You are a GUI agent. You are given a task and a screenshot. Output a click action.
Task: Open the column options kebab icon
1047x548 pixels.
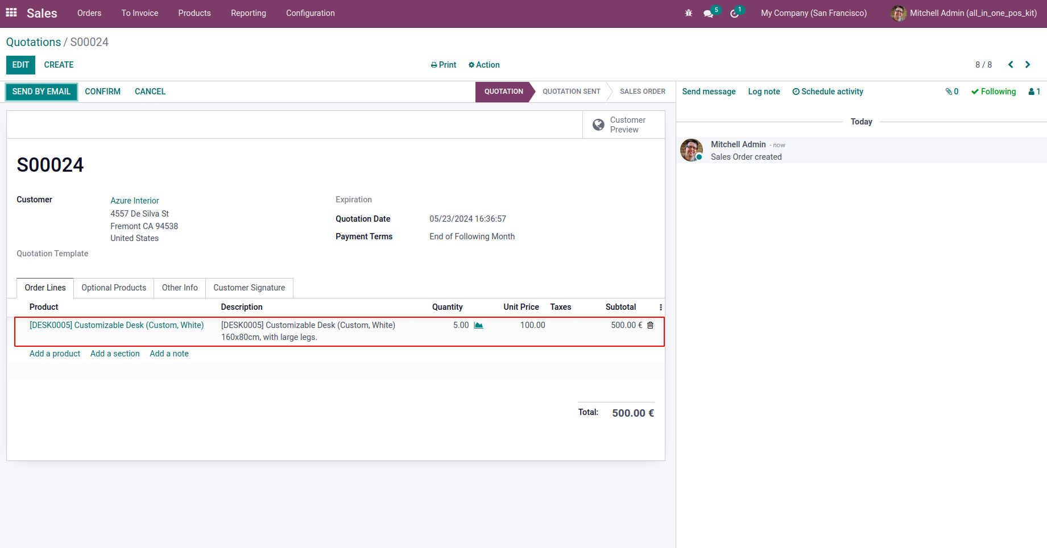pyautogui.click(x=660, y=307)
